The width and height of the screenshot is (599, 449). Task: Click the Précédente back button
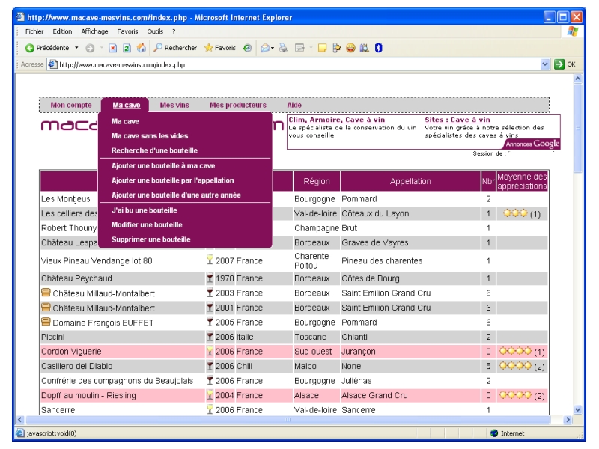click(x=47, y=48)
